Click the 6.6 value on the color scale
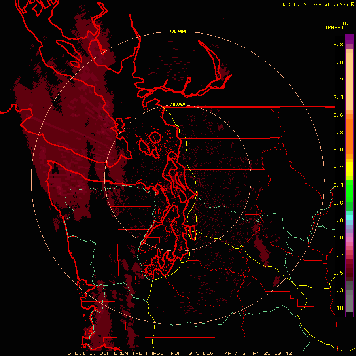The width and height of the screenshot is (356, 356). pyautogui.click(x=338, y=115)
